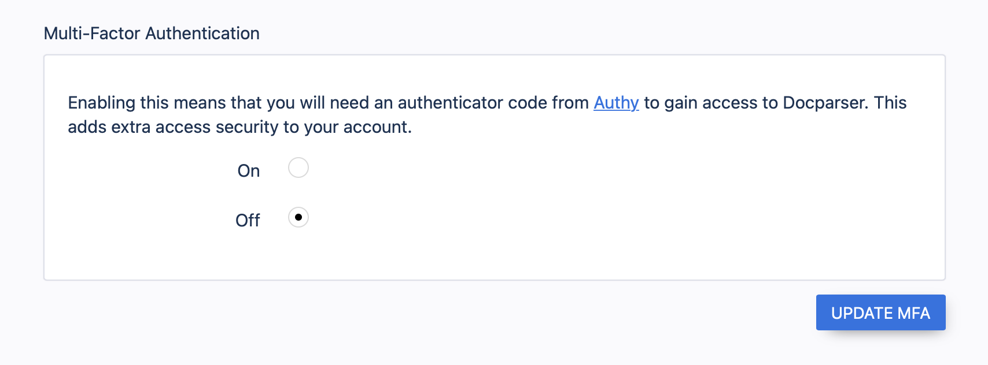Visit Authy authenticator website hyperlink
The width and height of the screenshot is (988, 365).
(616, 103)
